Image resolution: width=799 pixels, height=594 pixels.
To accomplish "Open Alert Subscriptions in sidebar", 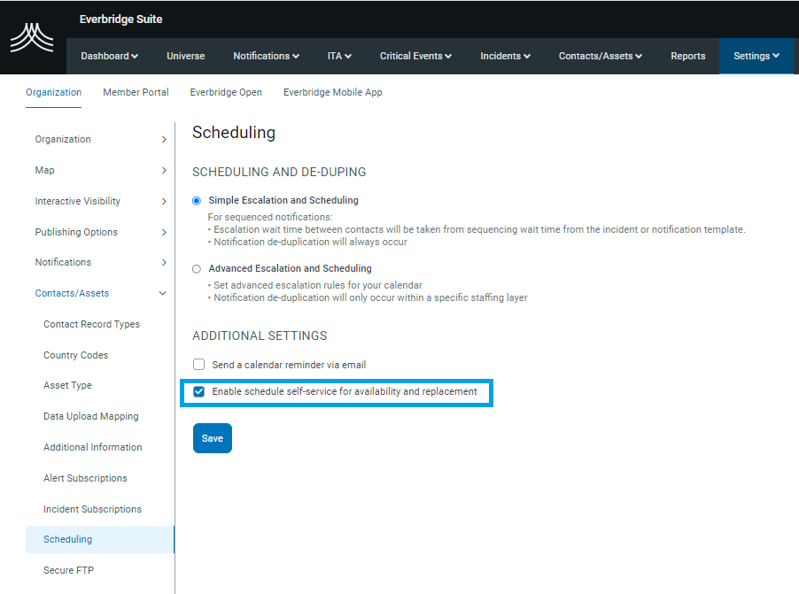I will coord(85,478).
